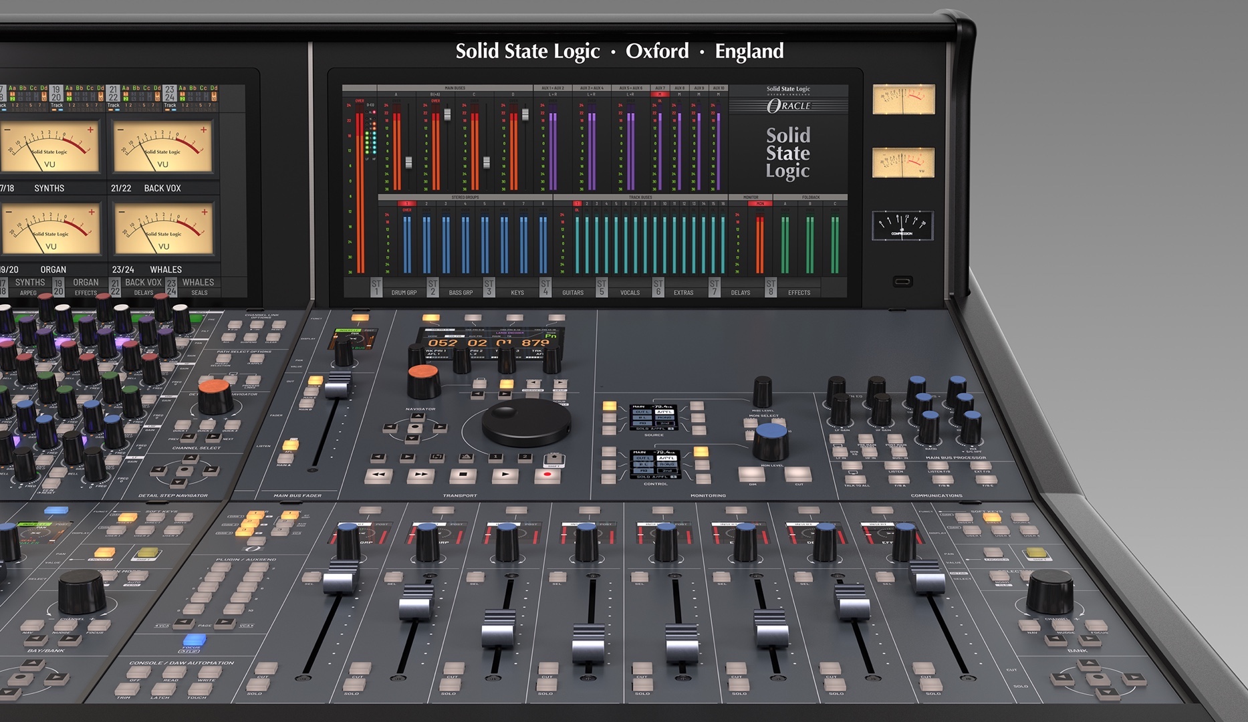This screenshot has height=722, width=1248.
Task: Click the ORGAN VU meter
Action: [51, 230]
